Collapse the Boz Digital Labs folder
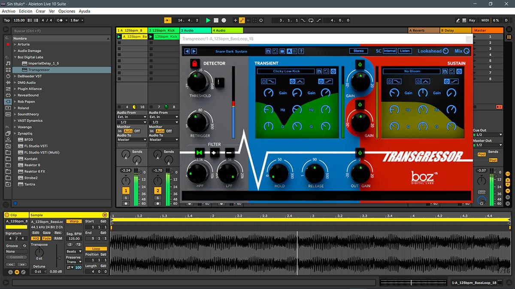 (15, 57)
